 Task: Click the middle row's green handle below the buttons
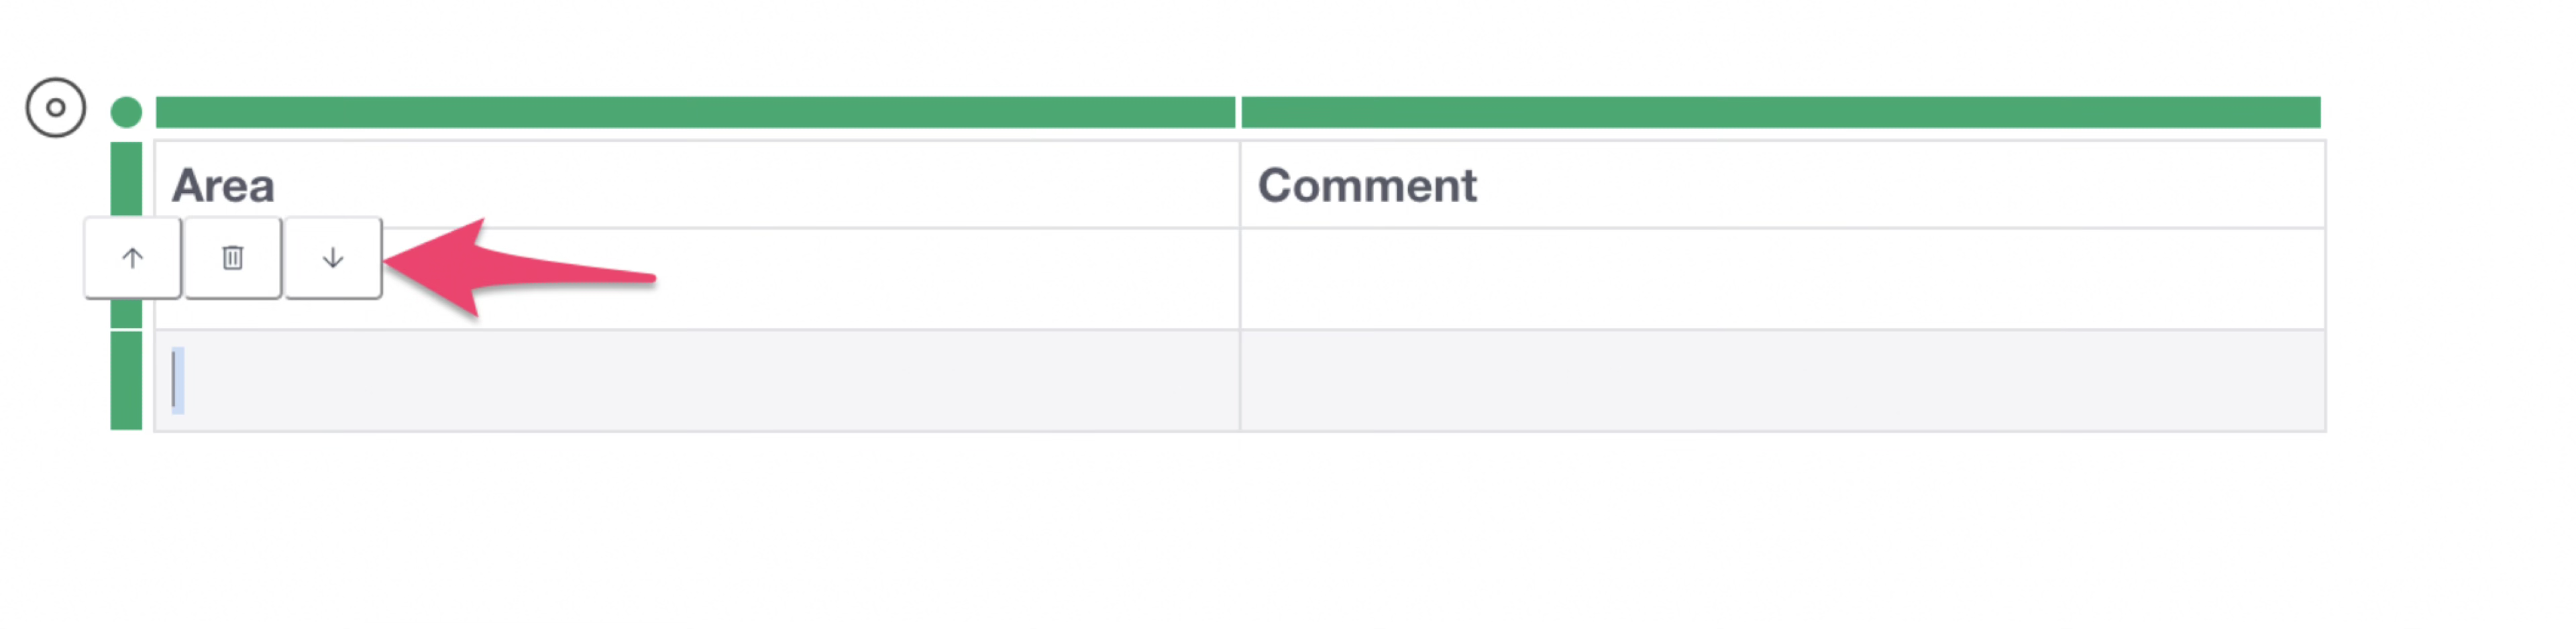(126, 314)
